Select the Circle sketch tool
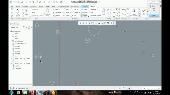170x95 pixels. click(56, 16)
